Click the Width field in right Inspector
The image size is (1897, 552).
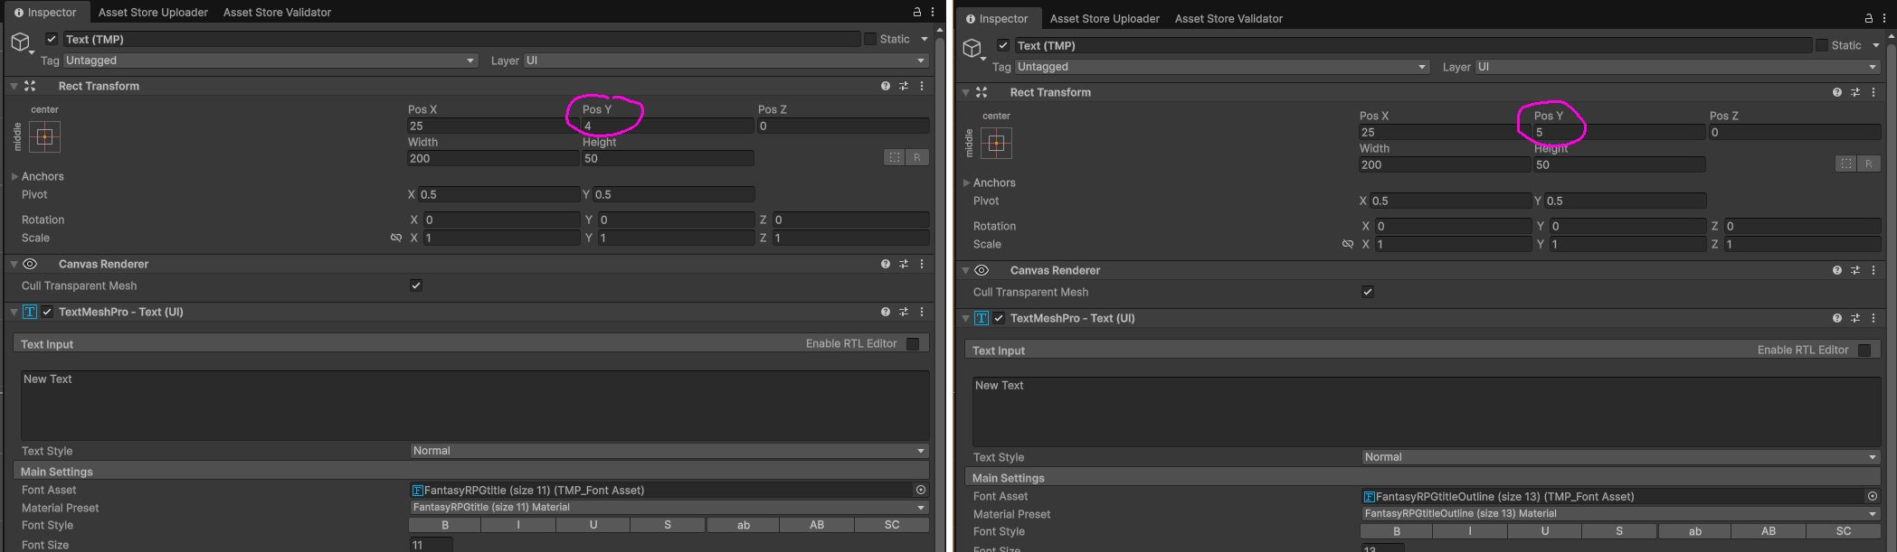[1445, 164]
